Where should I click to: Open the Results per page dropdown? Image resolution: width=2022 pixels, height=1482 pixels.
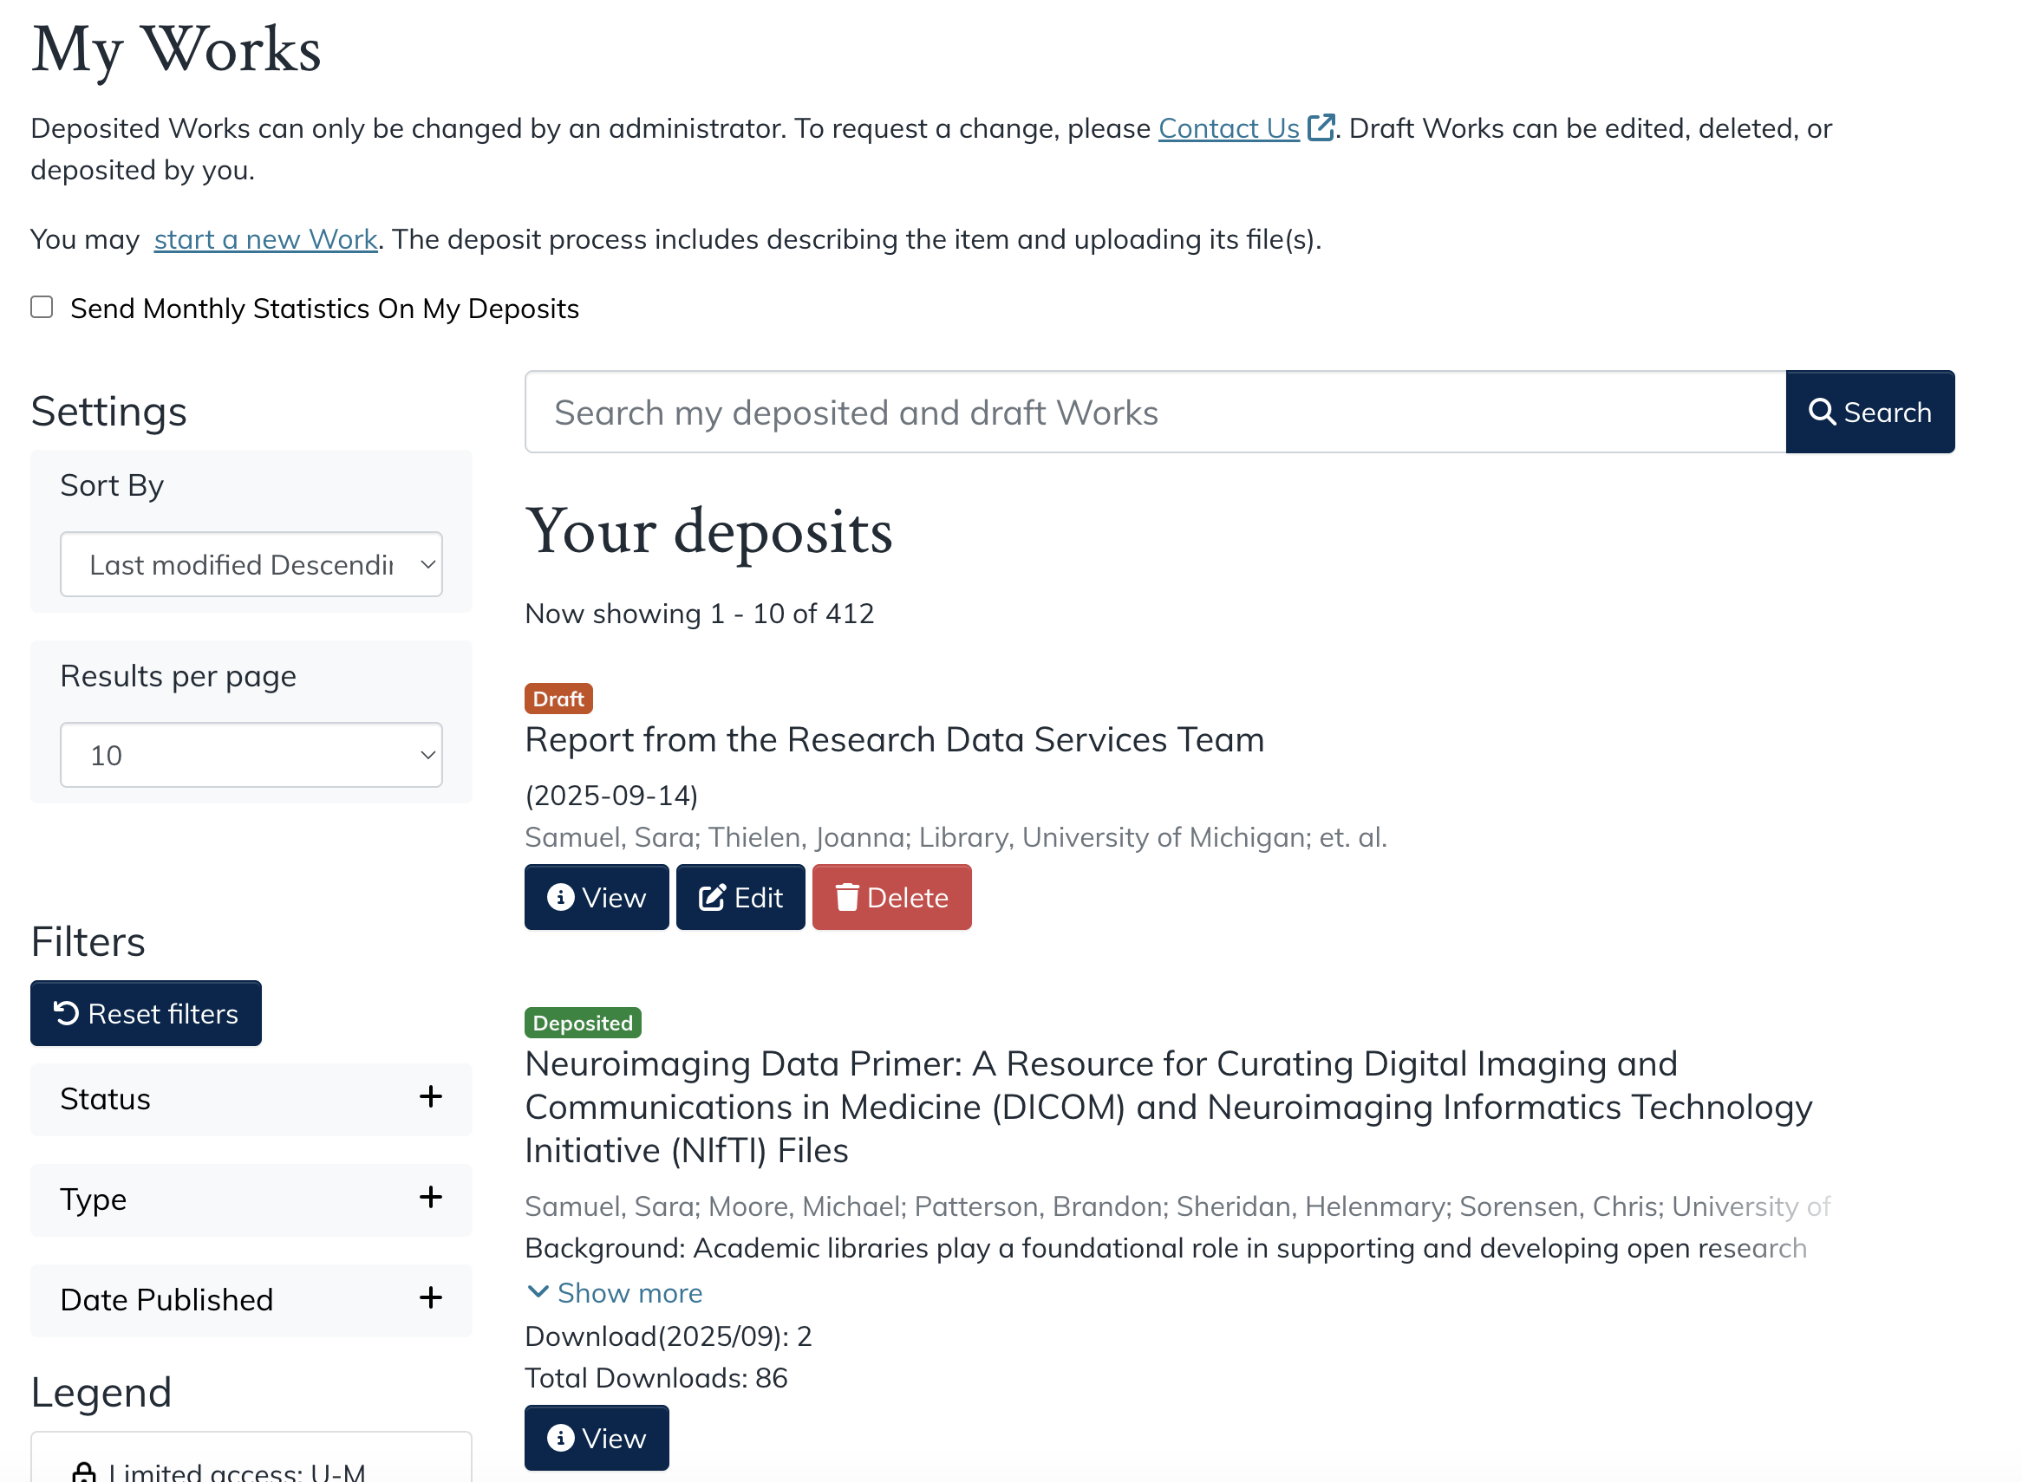[x=251, y=755]
